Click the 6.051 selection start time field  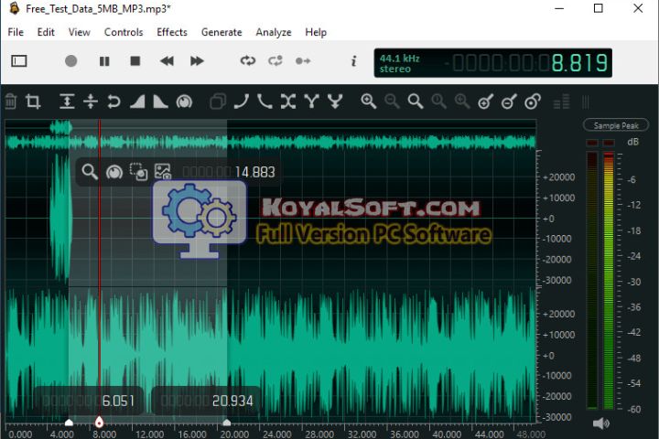click(x=89, y=401)
